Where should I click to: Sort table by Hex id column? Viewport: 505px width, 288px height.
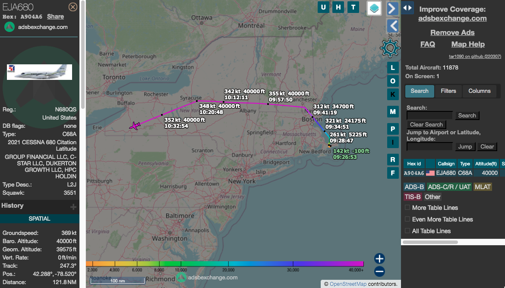414,164
